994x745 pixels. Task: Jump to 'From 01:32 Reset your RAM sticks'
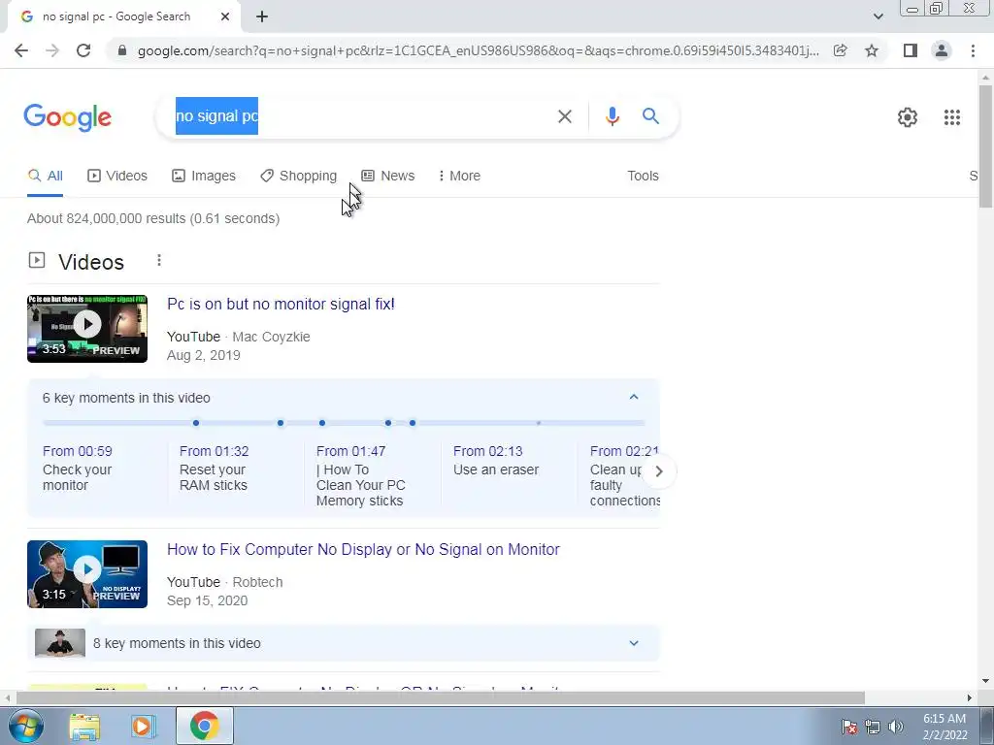(215, 469)
